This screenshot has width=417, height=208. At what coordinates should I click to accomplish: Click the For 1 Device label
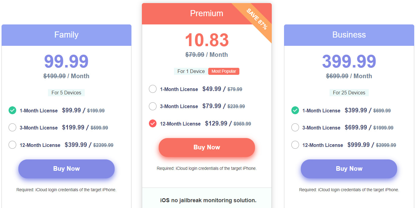coord(191,71)
